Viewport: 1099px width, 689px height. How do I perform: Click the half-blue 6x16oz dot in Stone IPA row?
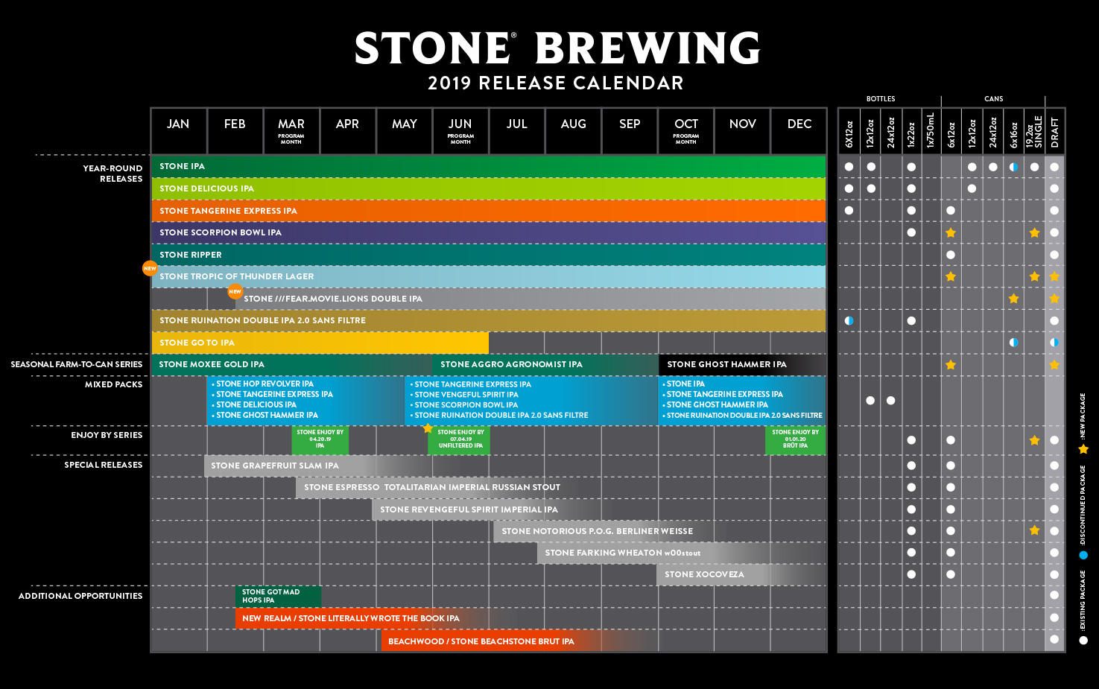tap(1013, 167)
